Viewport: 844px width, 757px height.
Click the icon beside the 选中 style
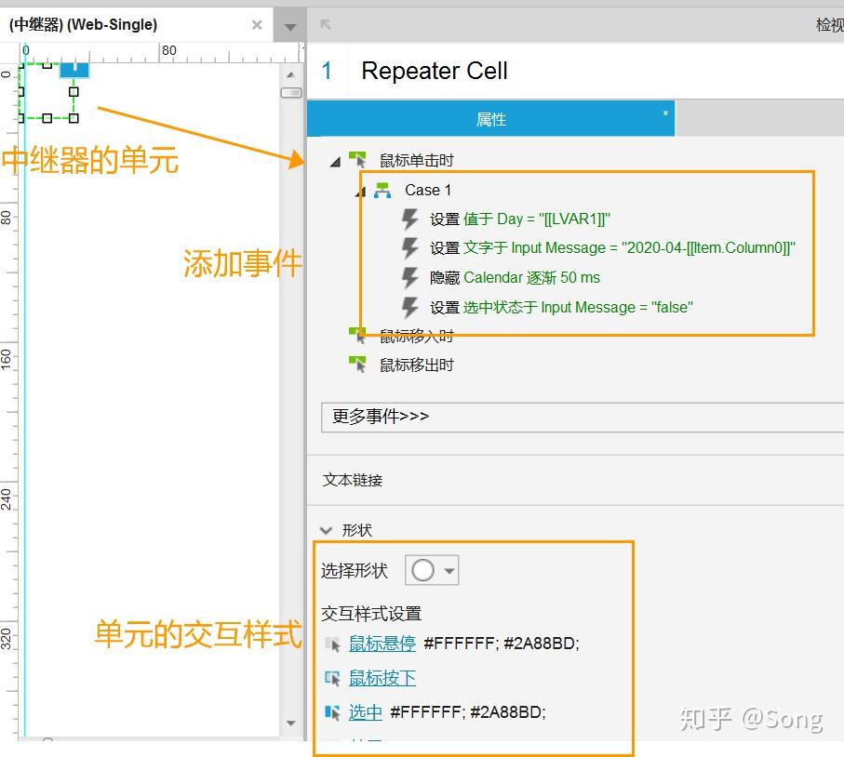pyautogui.click(x=332, y=712)
